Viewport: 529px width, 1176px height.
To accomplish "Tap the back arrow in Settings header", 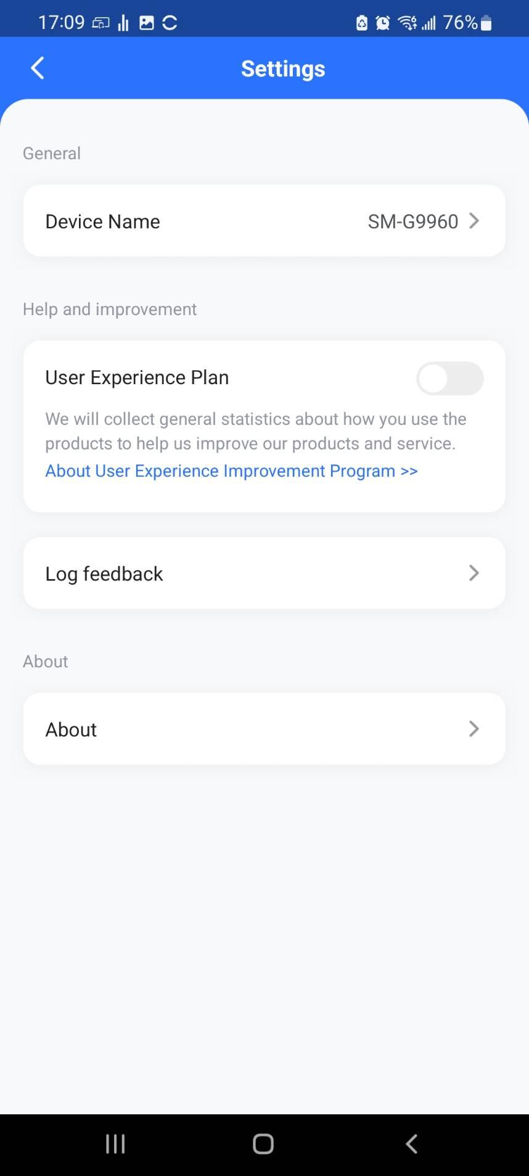I will 38,68.
